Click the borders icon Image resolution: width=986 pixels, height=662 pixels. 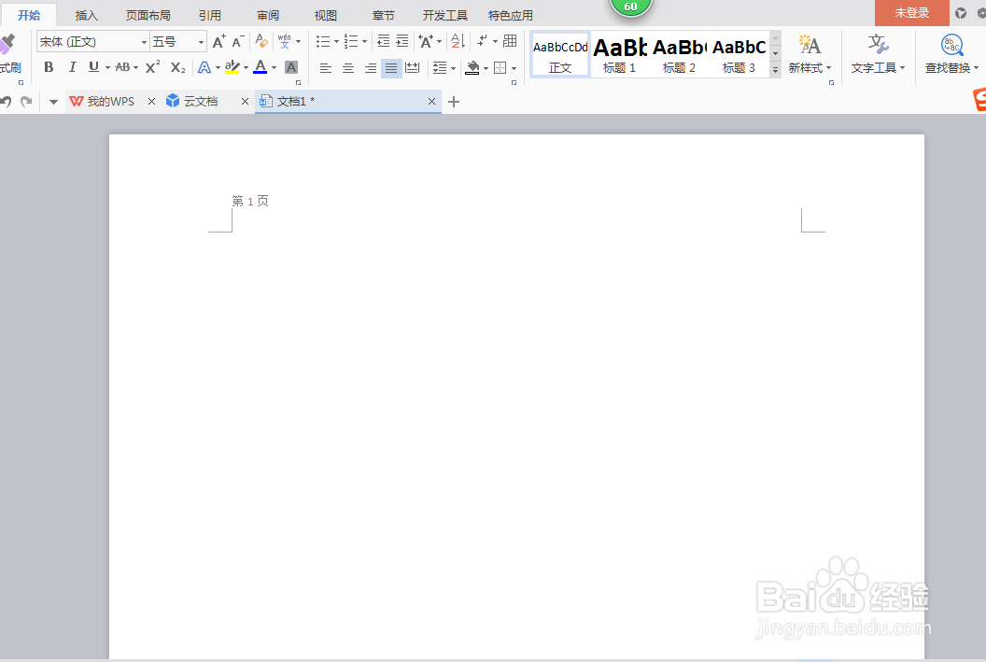coord(500,68)
